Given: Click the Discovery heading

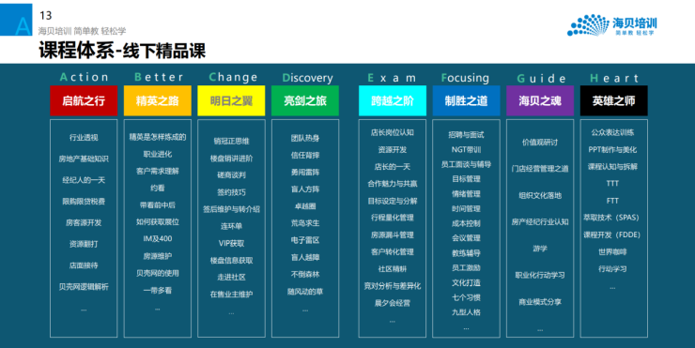Looking at the screenshot, I should pyautogui.click(x=307, y=78).
